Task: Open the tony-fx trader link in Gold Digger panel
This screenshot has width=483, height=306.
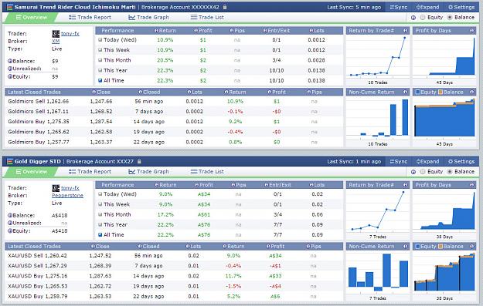Action: (70, 188)
